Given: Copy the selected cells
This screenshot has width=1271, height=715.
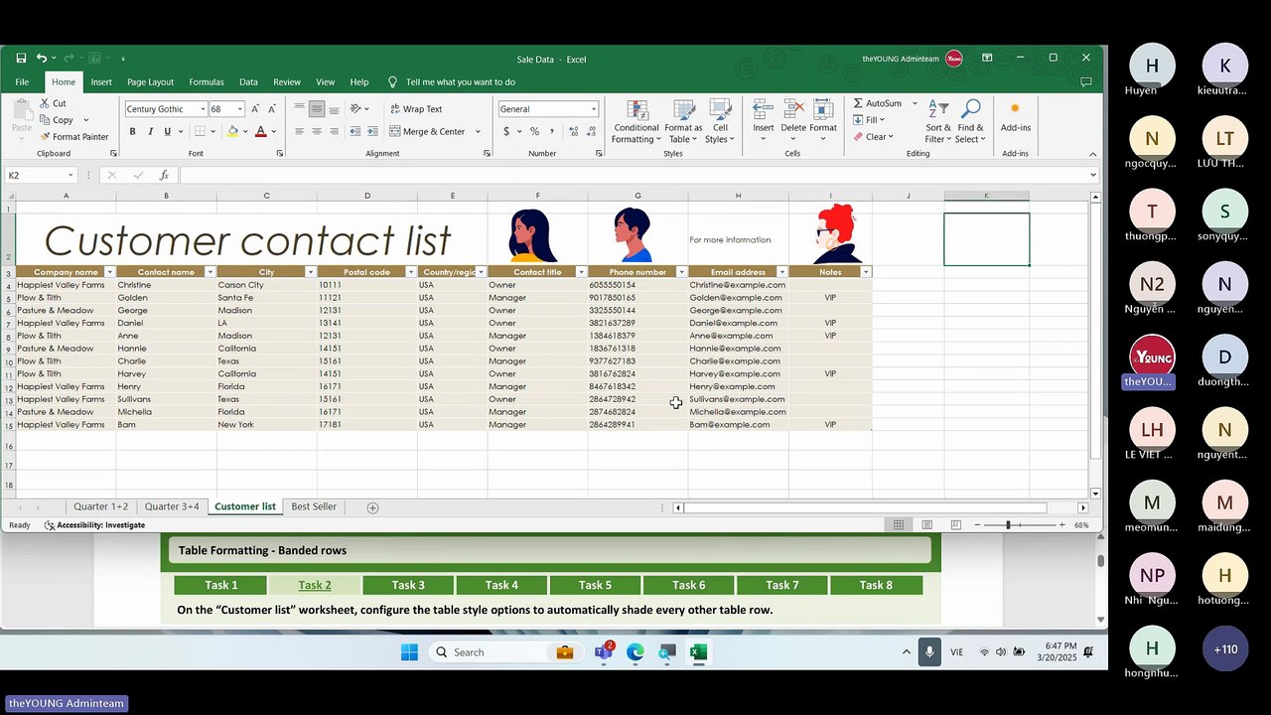Looking at the screenshot, I should (57, 120).
